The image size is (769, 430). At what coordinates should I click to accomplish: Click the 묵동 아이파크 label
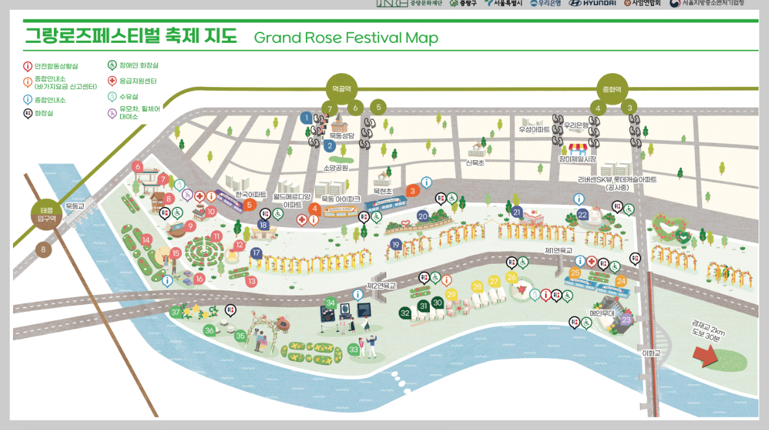340,199
